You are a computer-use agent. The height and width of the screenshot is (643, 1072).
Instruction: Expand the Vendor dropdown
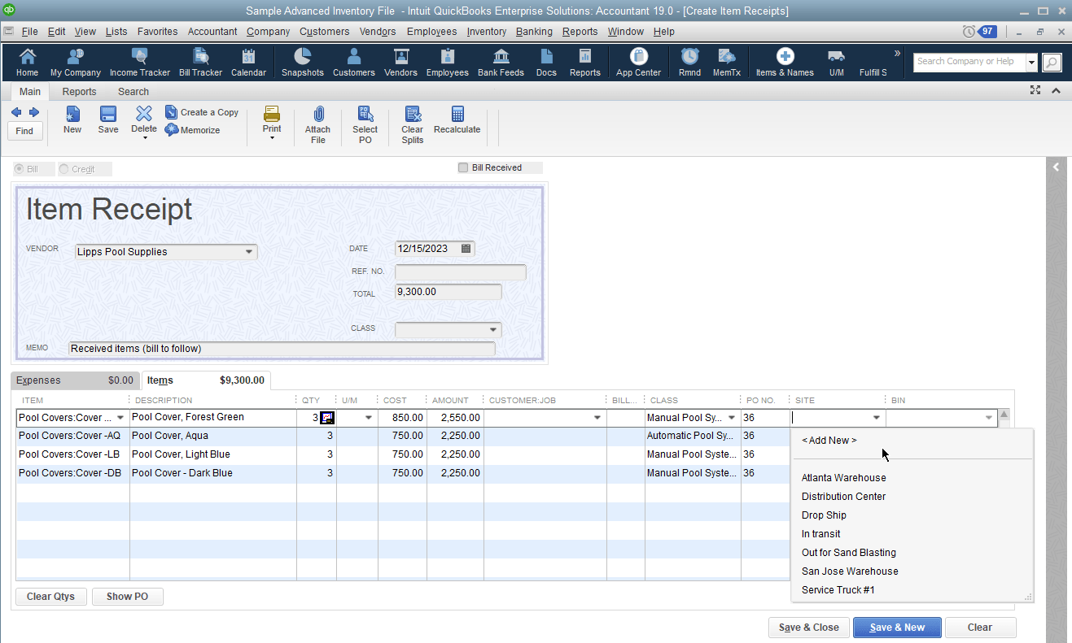point(249,252)
